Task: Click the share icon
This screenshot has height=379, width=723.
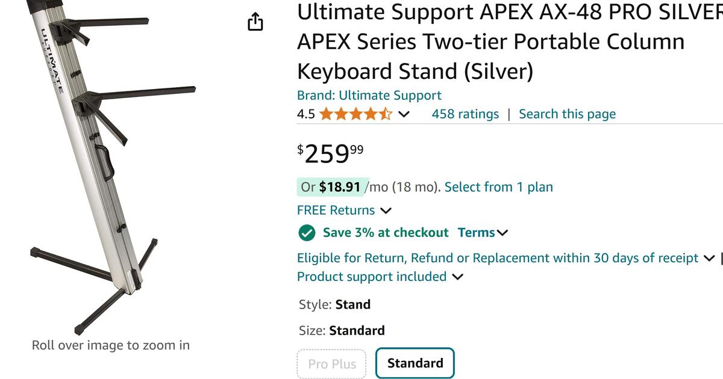Action: pos(255,21)
